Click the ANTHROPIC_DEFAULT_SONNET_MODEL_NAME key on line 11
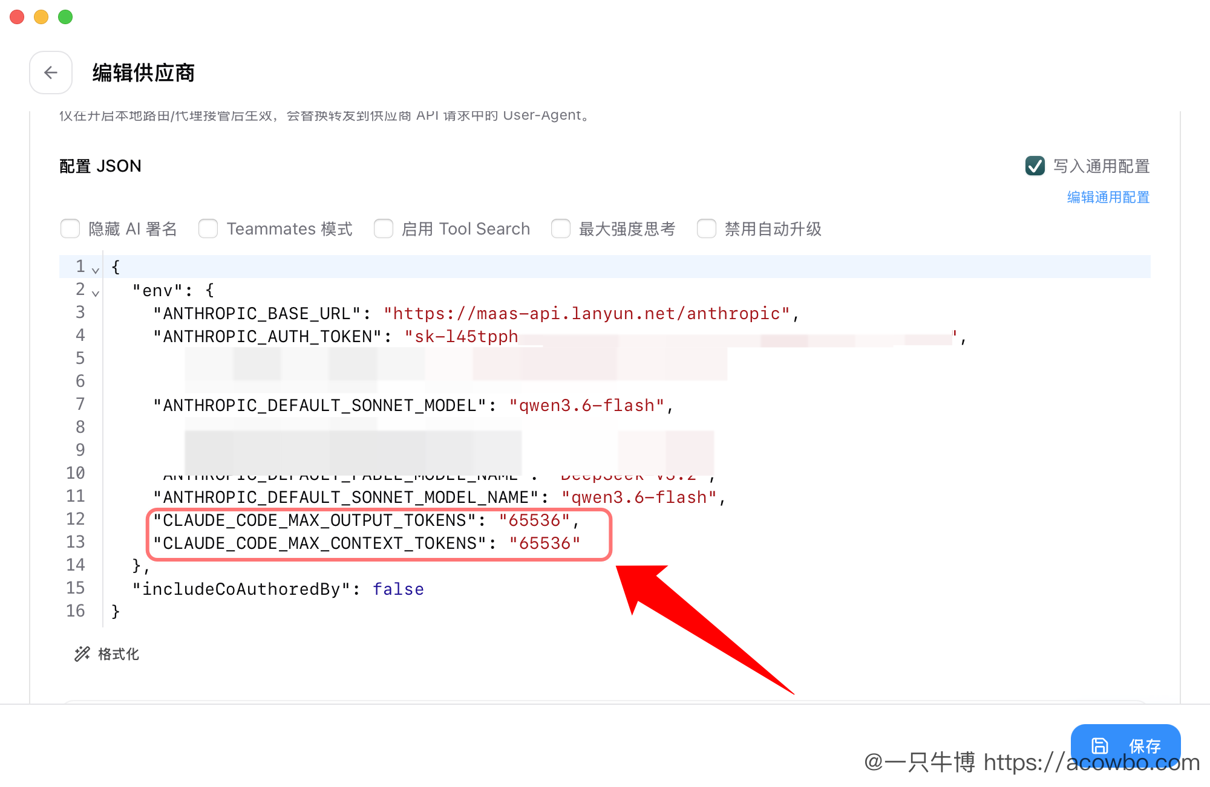Image resolution: width=1210 pixels, height=787 pixels. [346, 497]
